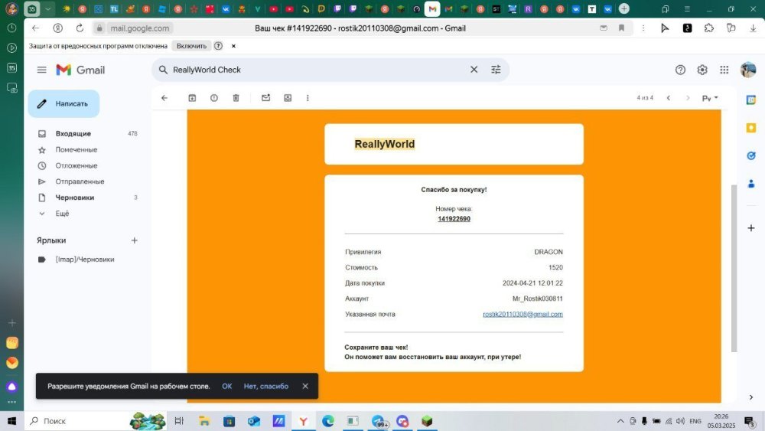
Task: Click the search magnifier icon
Action: tap(163, 70)
